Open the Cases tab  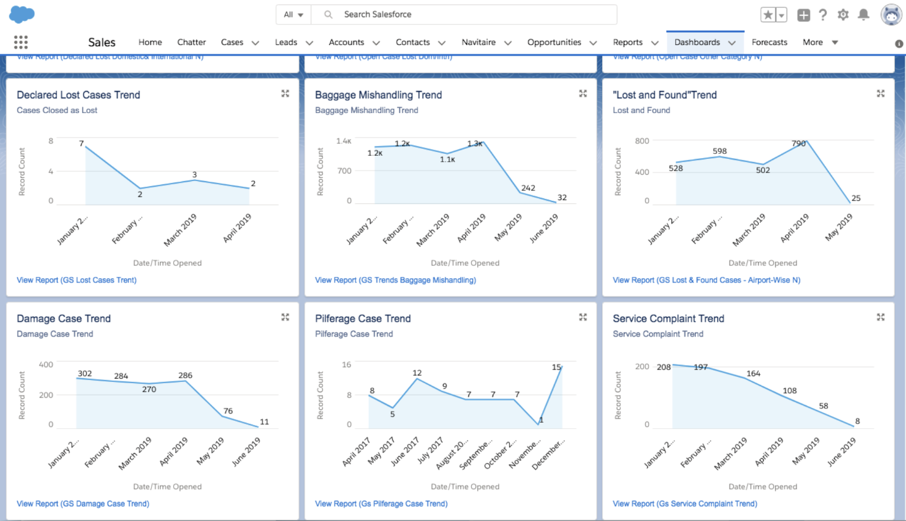click(232, 42)
